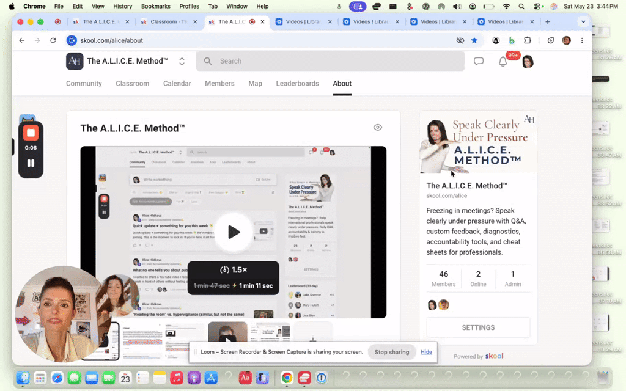626x391 pixels.
Task: Toggle the eye preview icon on the About card
Action: point(378,127)
